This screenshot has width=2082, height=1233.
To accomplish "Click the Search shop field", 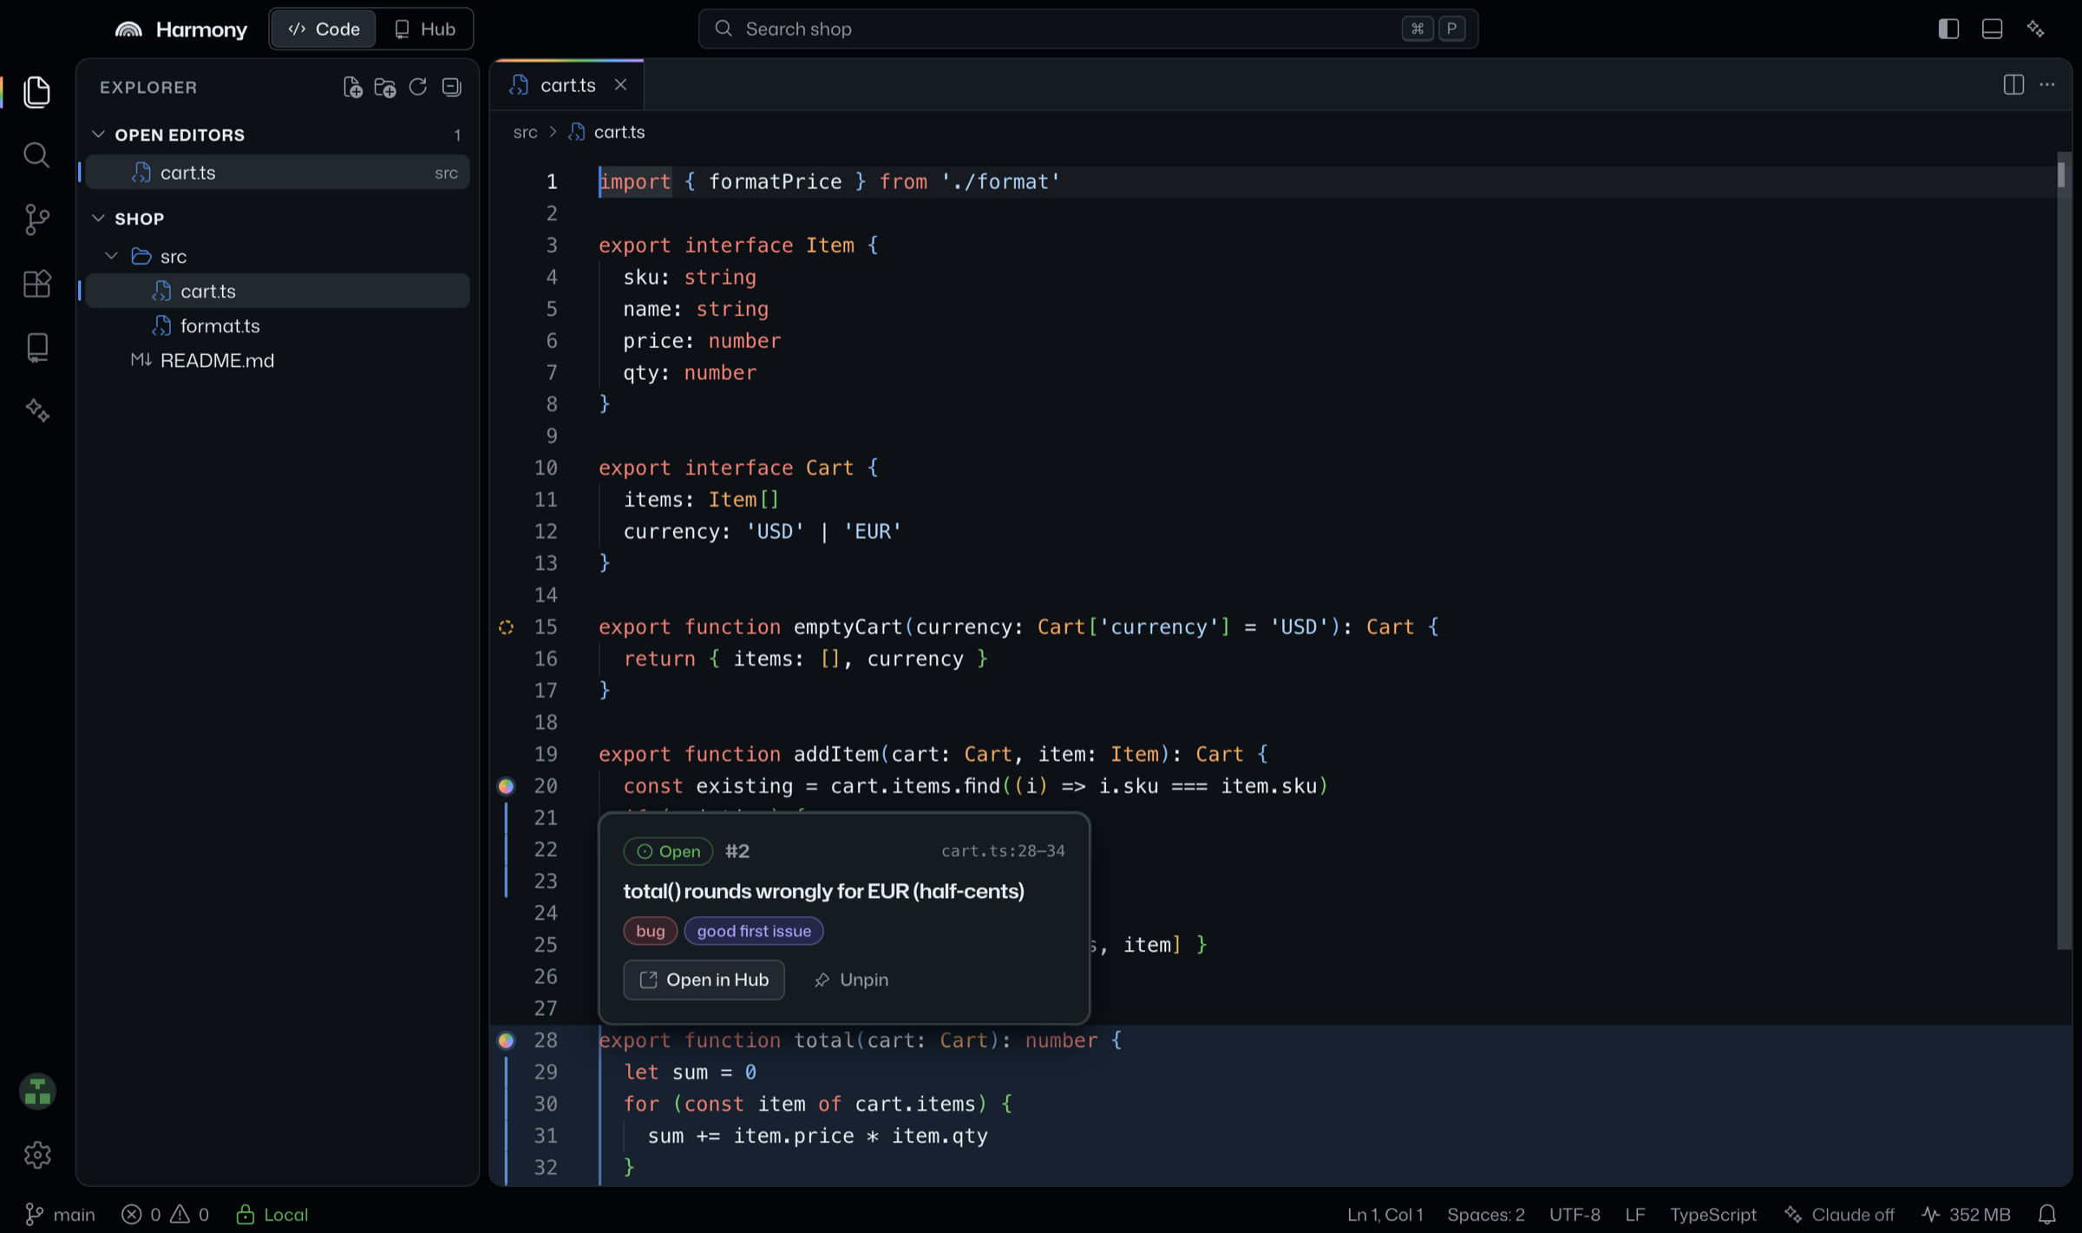I will tap(1088, 29).
